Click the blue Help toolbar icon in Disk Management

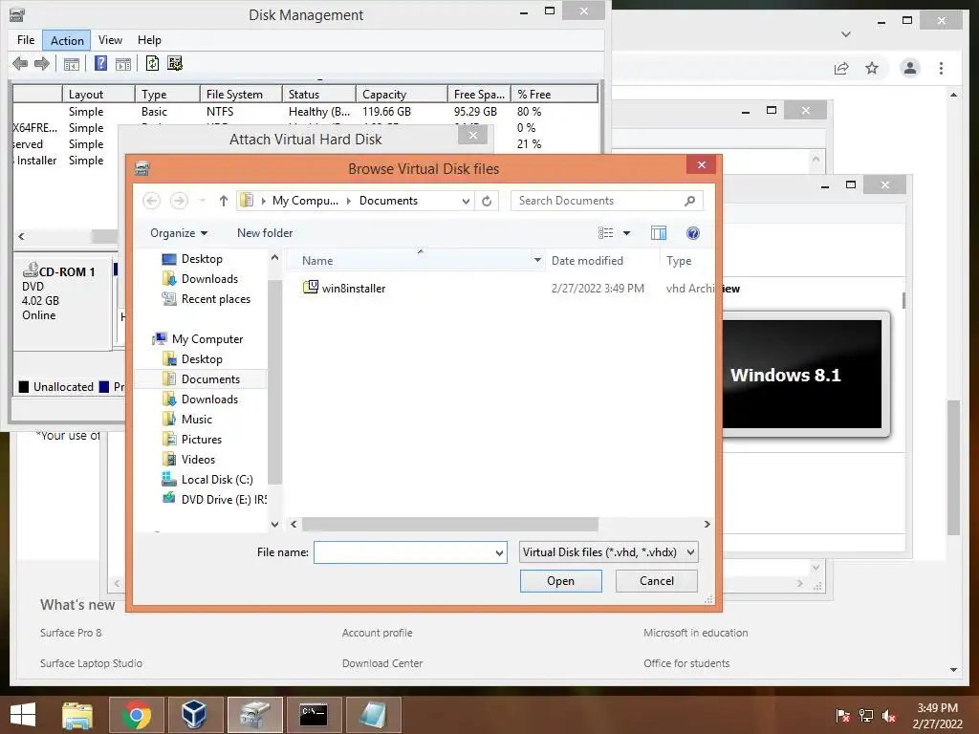100,64
